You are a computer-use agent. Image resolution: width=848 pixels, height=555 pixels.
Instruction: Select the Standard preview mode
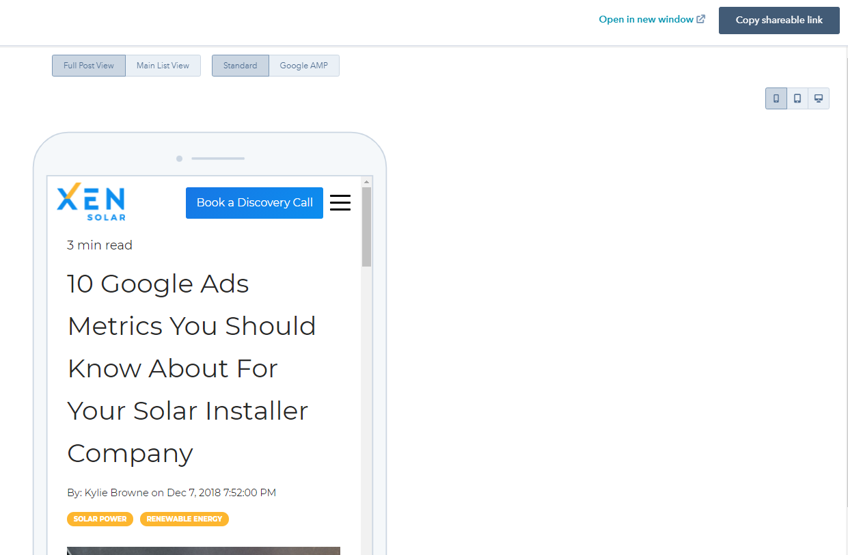pos(241,66)
